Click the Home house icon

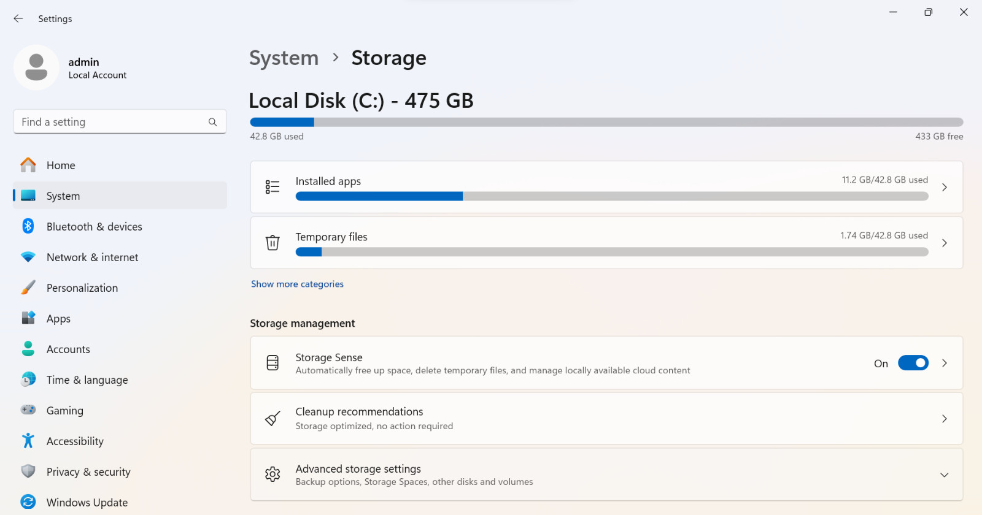28,165
